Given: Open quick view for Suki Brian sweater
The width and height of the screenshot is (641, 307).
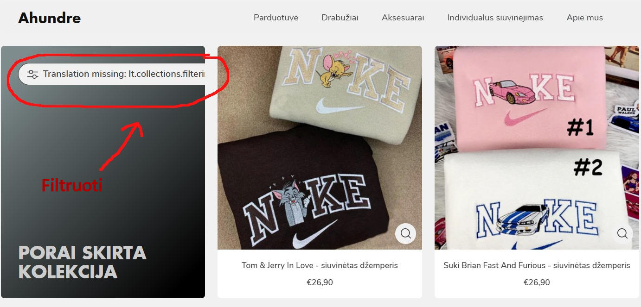Looking at the screenshot, I should point(622,233).
